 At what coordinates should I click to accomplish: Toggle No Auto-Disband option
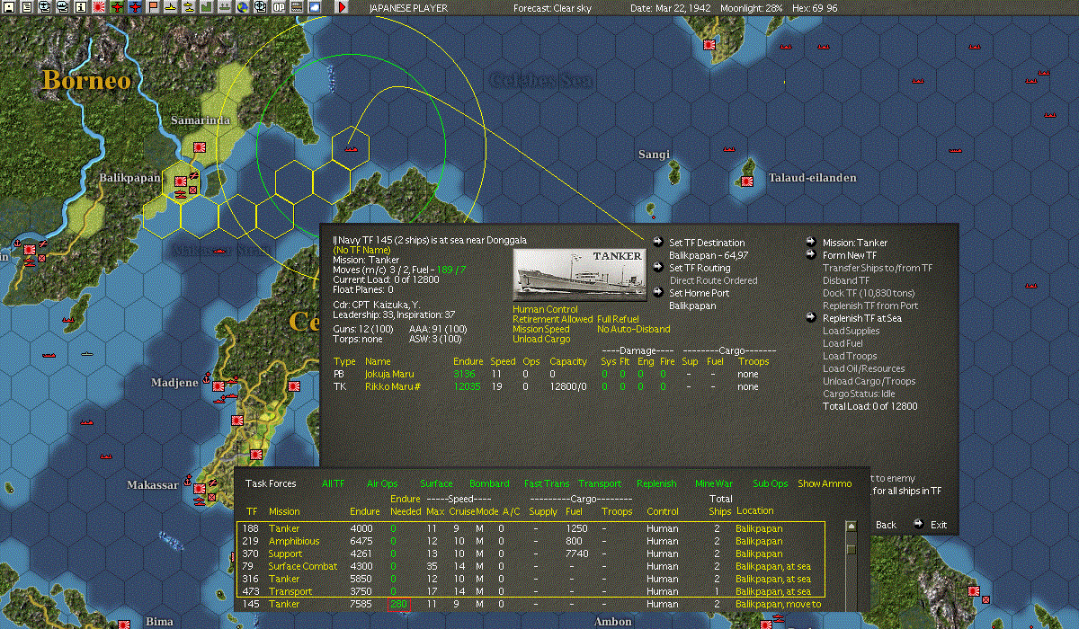[x=633, y=330]
